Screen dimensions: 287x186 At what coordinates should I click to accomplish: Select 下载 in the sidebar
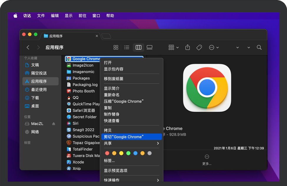[35, 98]
